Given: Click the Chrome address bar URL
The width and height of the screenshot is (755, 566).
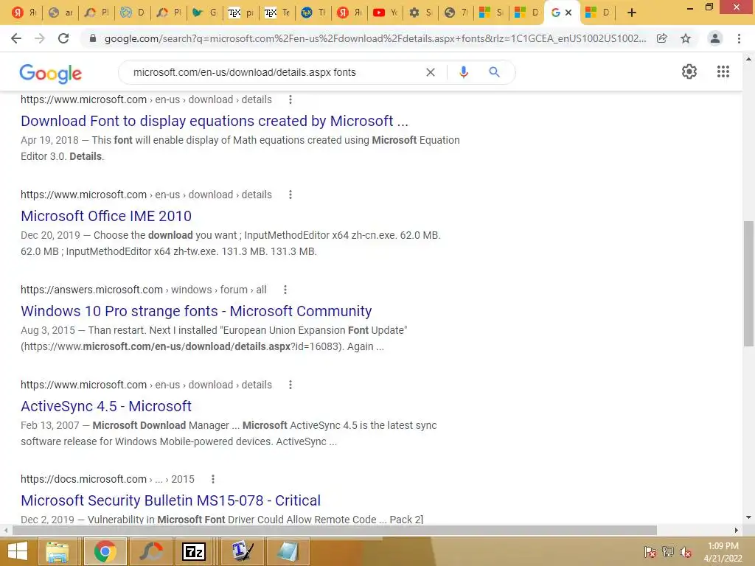Looking at the screenshot, I should coord(375,38).
